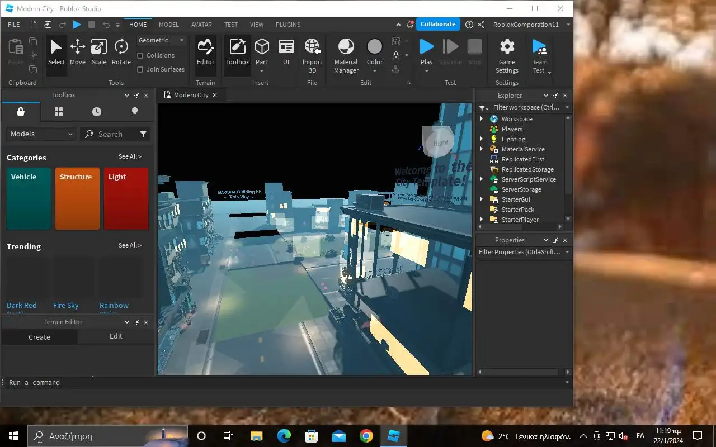Open the Toolbox Inventory grid tab
716x447 pixels.
59,112
